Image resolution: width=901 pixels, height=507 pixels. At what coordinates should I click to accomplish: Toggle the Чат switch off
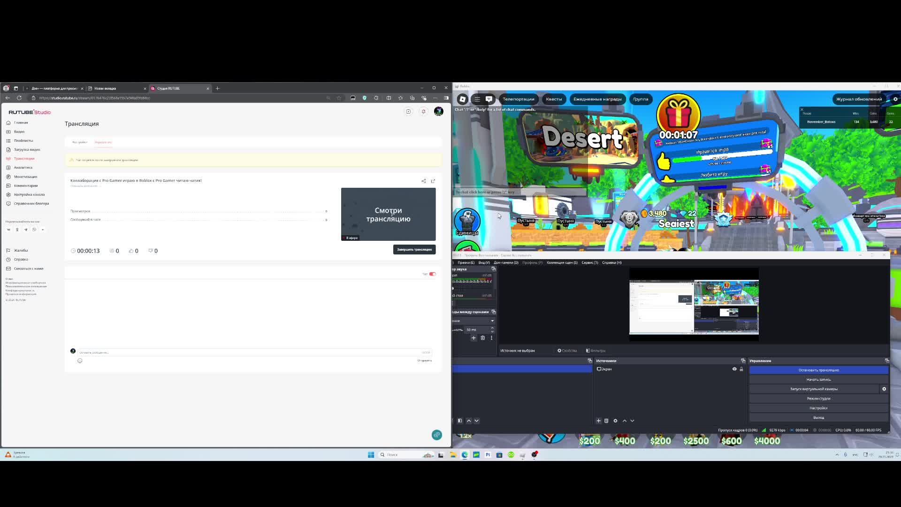433,274
